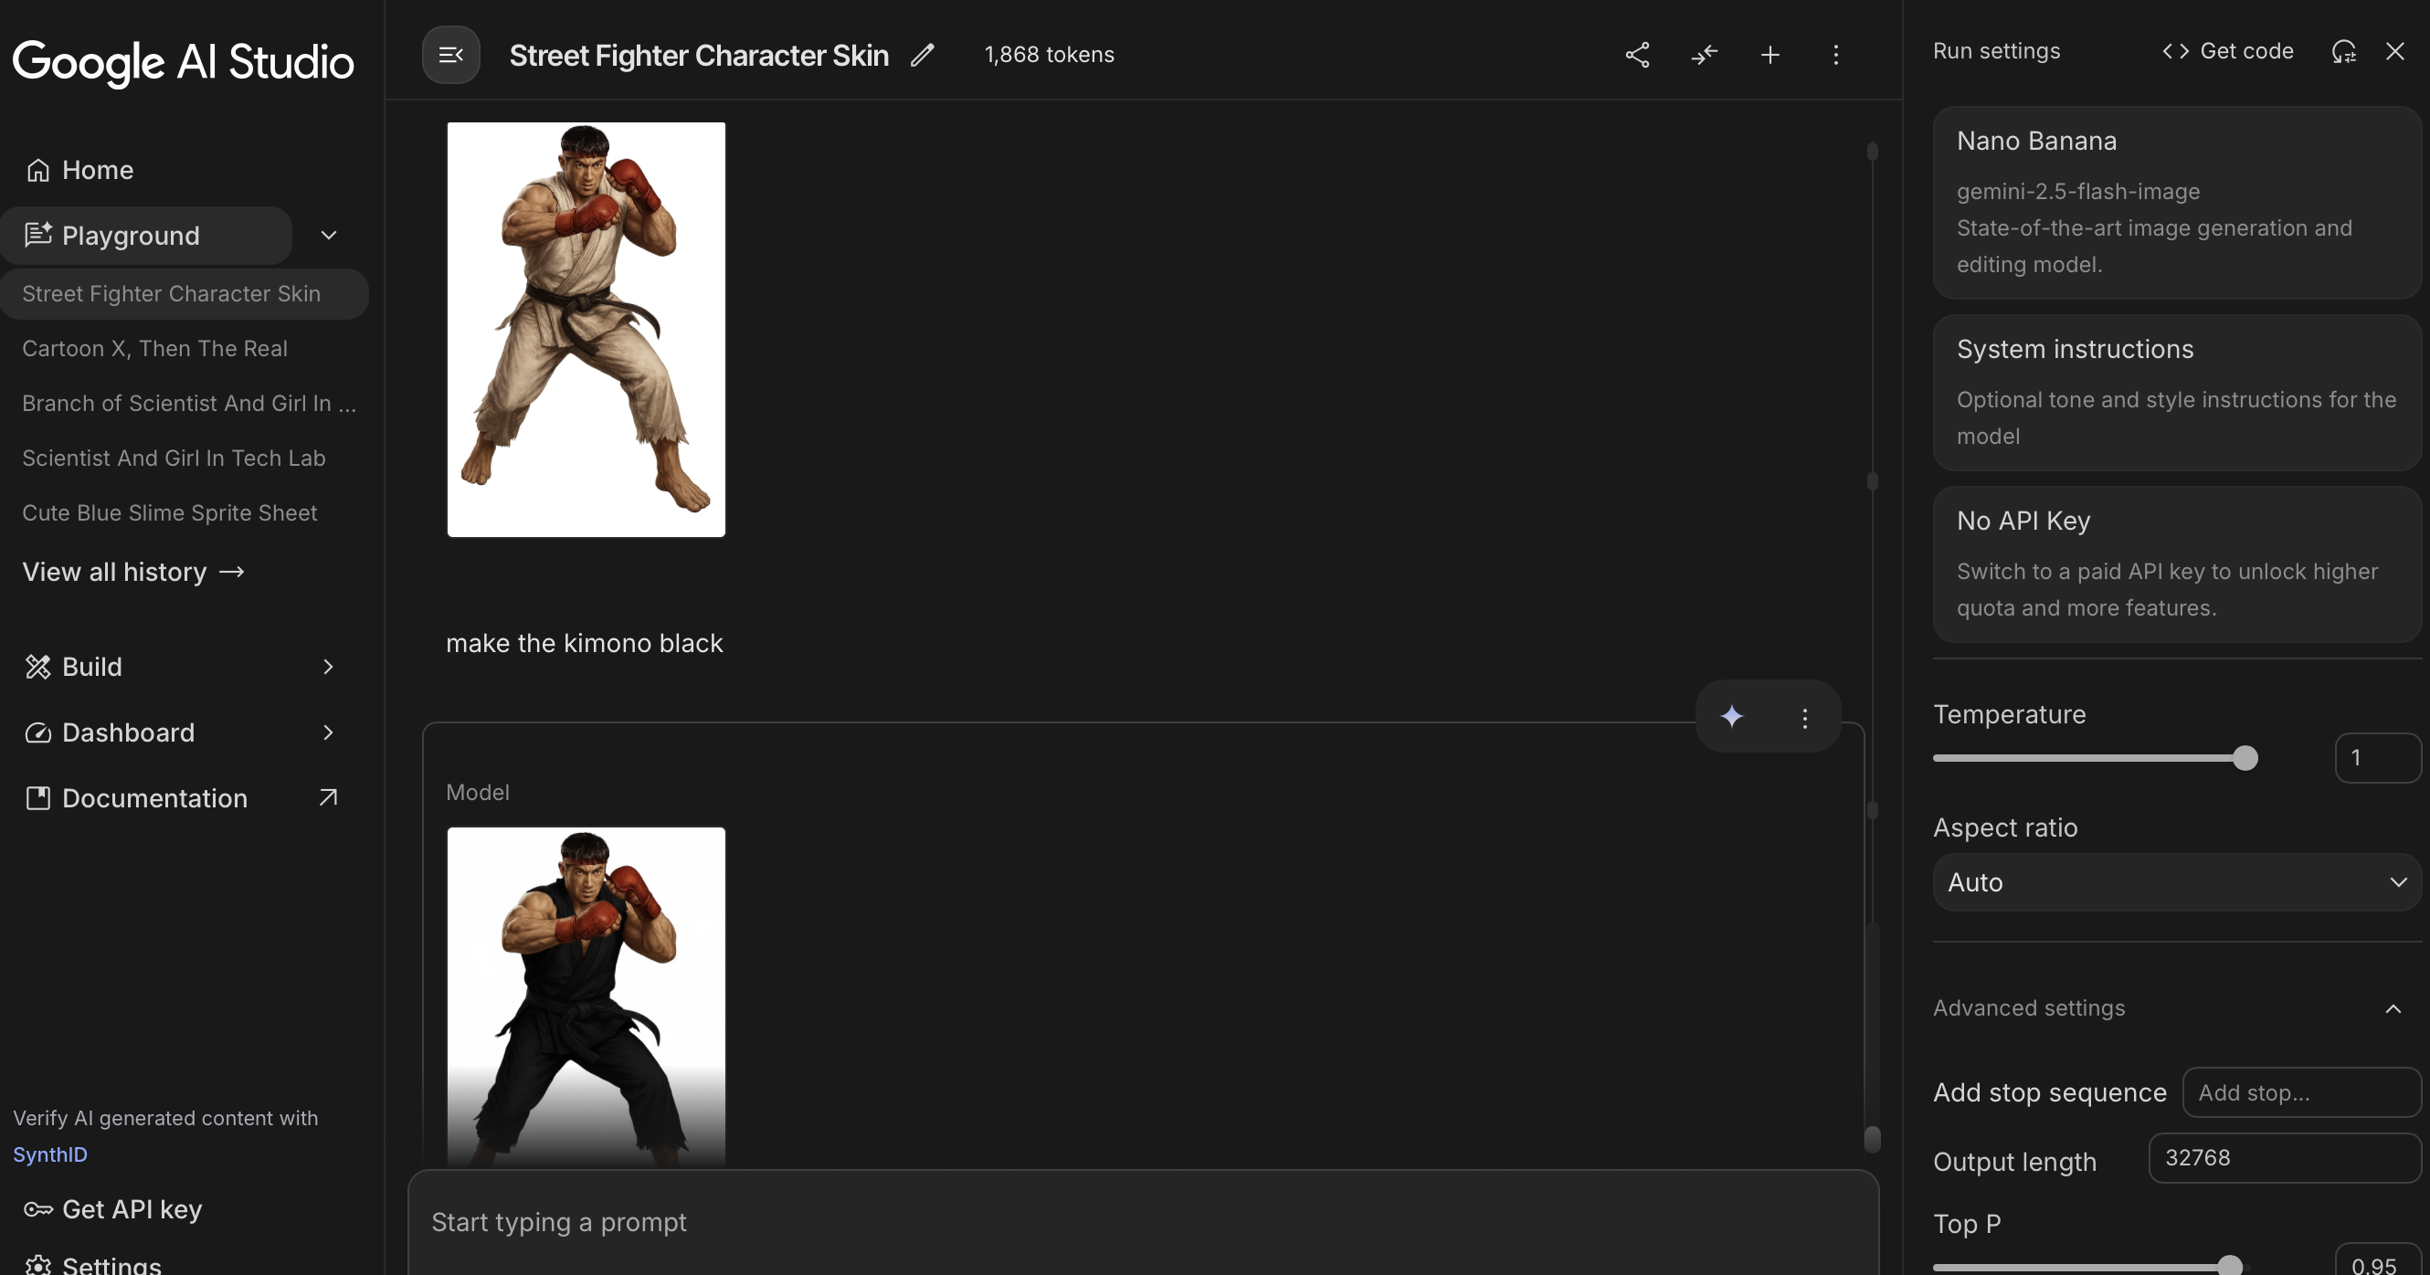Click the rerun sparkle icon
This screenshot has height=1275, width=2430.
[1732, 717]
